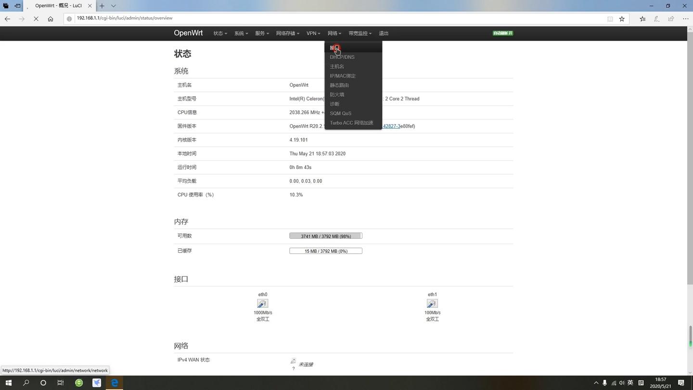Open Windows taskbar search
Viewport: 693px width, 390px height.
pos(26,383)
